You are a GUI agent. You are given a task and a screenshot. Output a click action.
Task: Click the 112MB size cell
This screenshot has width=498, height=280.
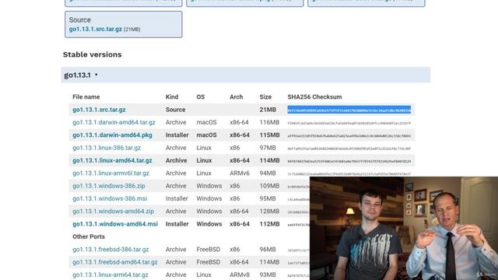click(x=269, y=224)
